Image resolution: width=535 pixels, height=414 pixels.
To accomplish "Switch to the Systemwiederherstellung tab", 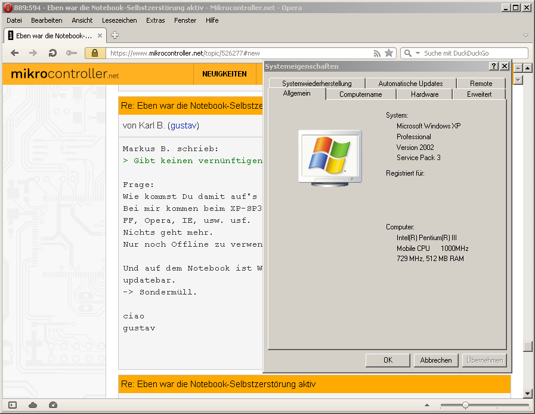I will click(x=317, y=84).
